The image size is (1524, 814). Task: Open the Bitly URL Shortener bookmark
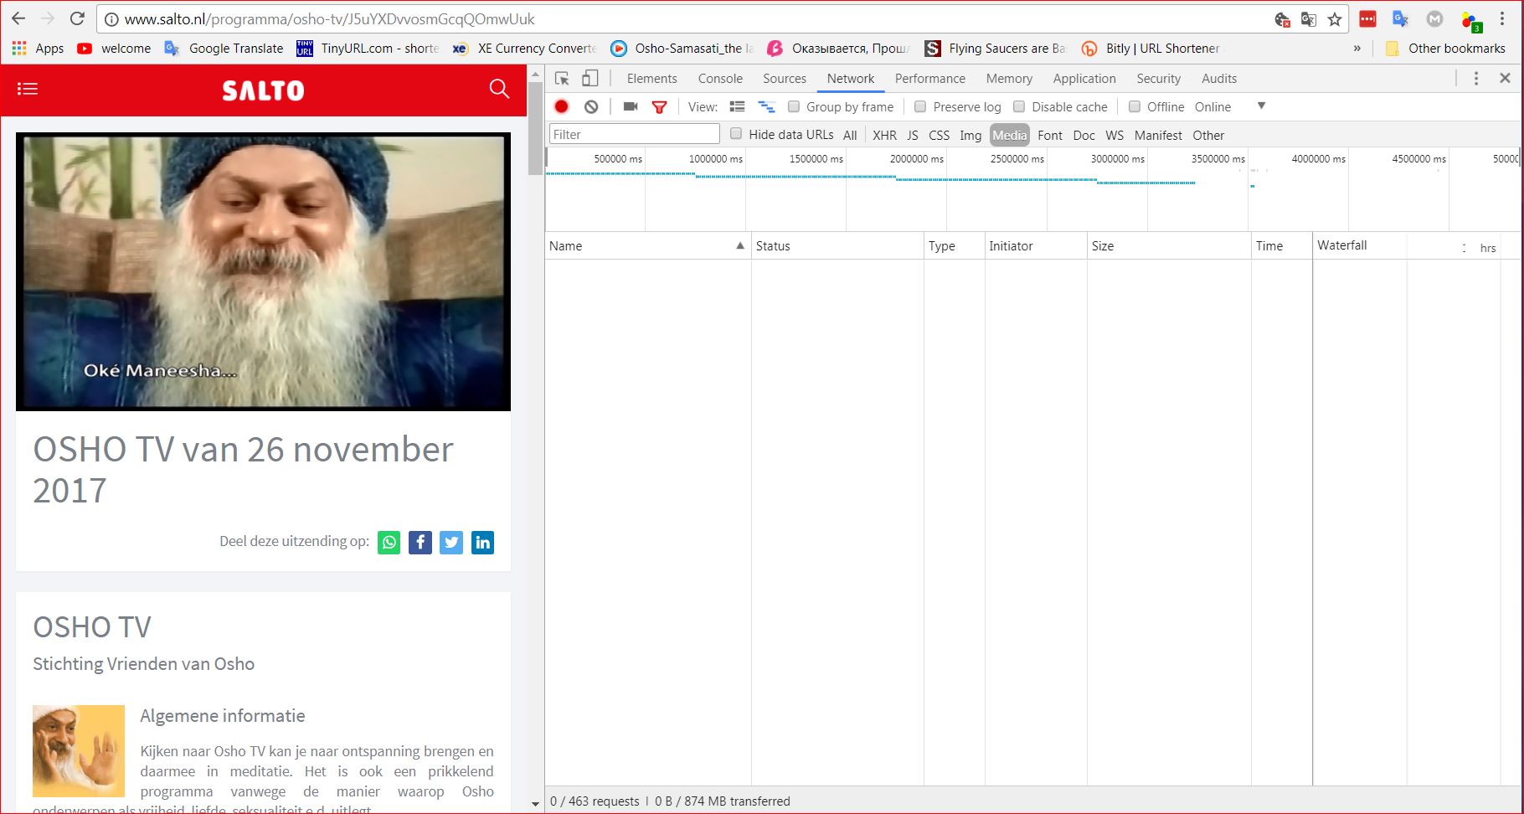1151,49
